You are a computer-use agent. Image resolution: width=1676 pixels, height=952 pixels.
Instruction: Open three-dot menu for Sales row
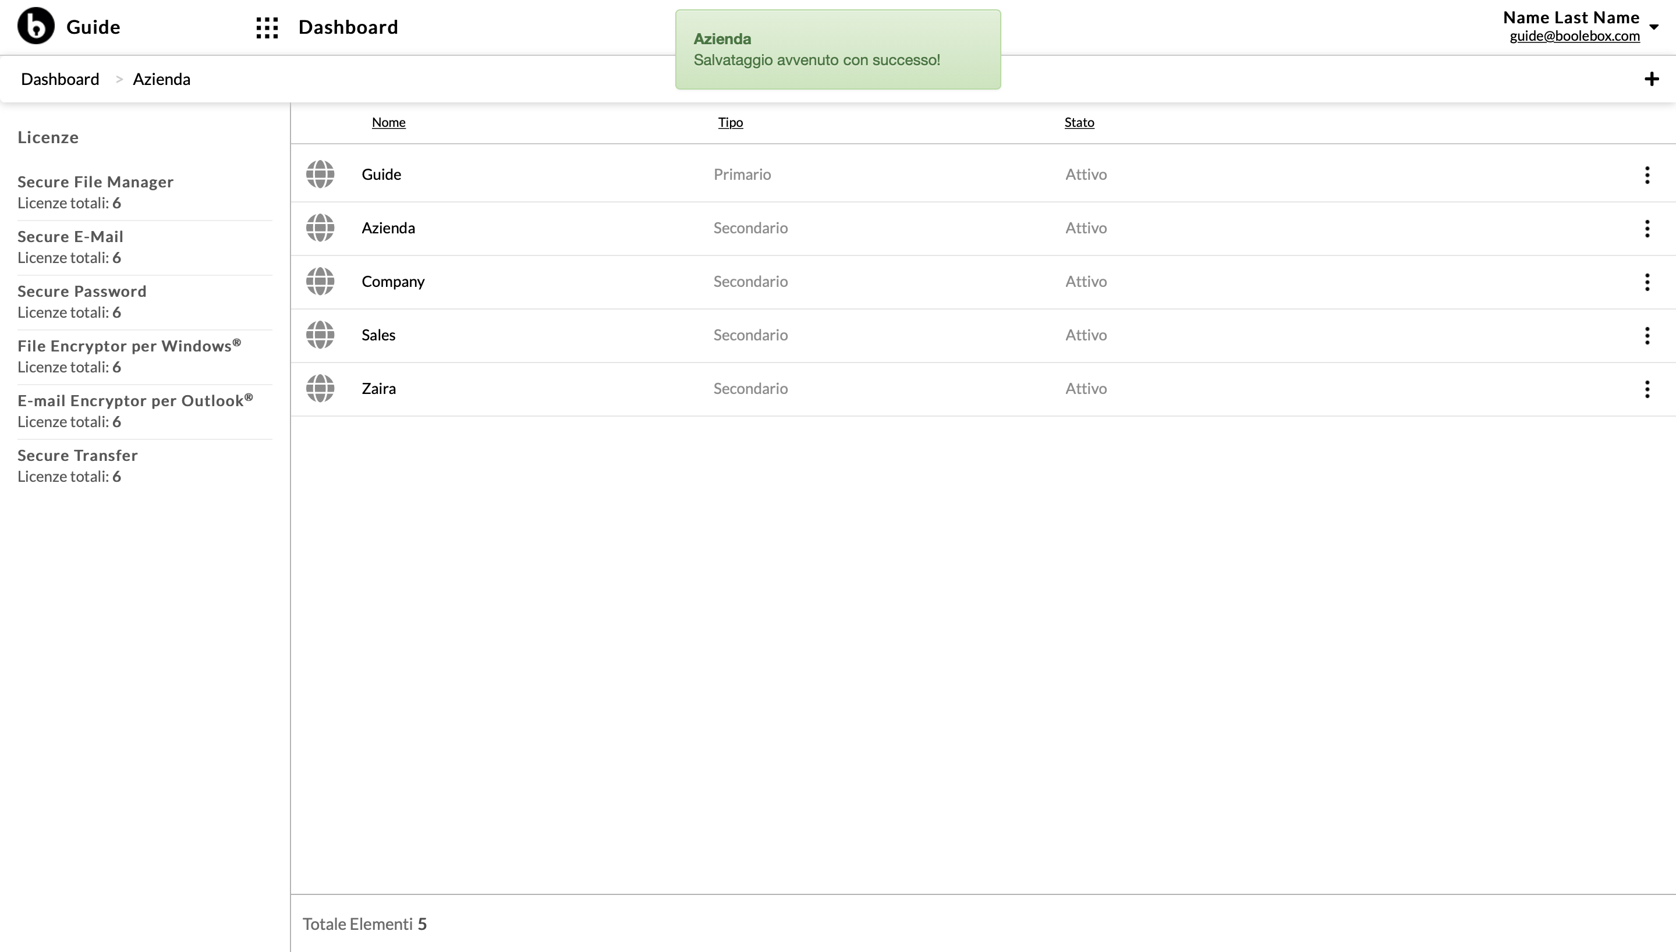coord(1646,335)
